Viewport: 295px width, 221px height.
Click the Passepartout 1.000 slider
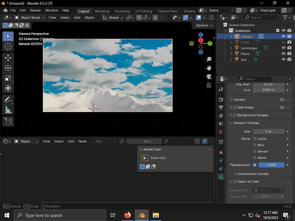(x=271, y=165)
